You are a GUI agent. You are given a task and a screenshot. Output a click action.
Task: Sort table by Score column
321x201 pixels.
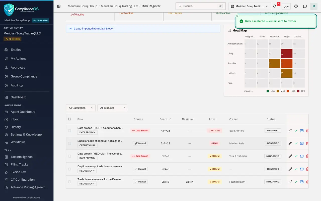pos(165,119)
